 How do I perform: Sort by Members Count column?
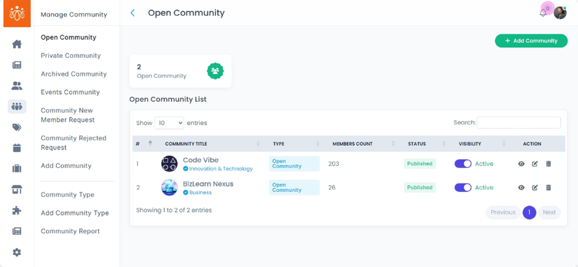pos(352,144)
